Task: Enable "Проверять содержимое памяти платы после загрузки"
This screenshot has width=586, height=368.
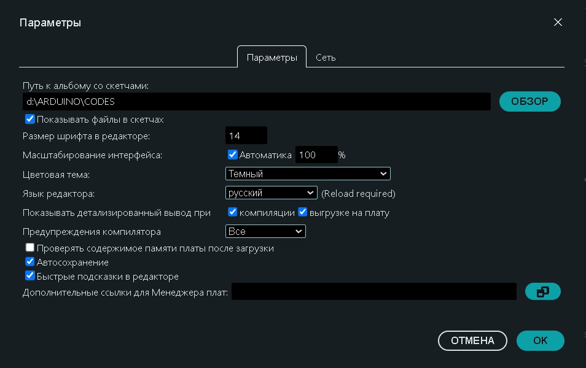Action: tap(29, 248)
